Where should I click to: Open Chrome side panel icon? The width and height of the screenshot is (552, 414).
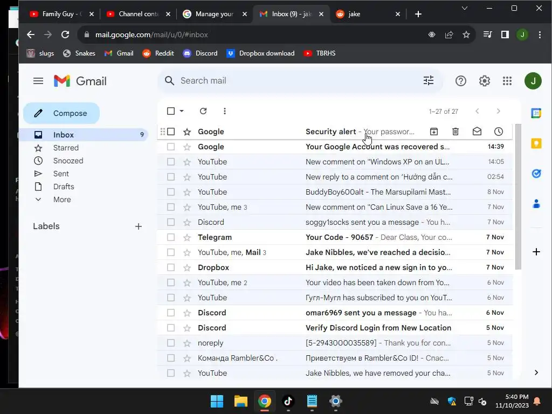[x=505, y=34]
